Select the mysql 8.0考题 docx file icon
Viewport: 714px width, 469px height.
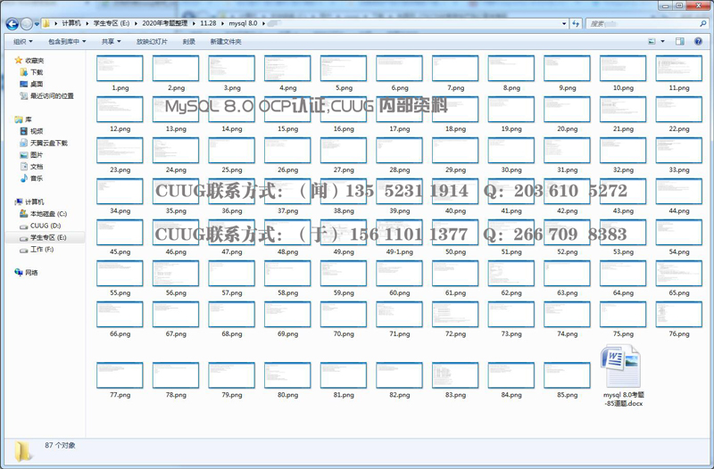pos(620,366)
